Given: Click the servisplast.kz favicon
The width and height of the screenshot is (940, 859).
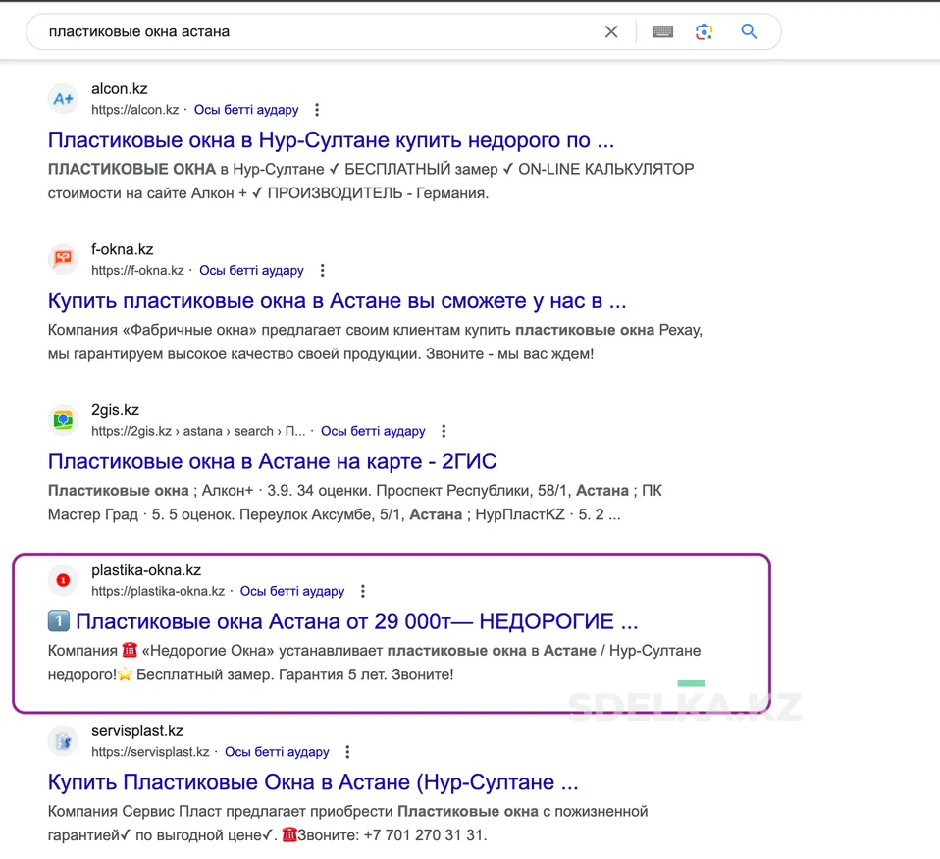Looking at the screenshot, I should pyautogui.click(x=63, y=741).
